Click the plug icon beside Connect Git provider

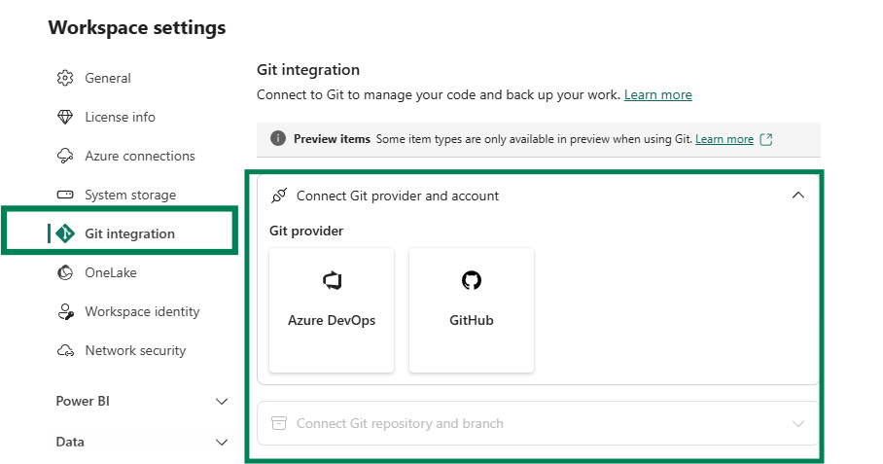(x=279, y=196)
